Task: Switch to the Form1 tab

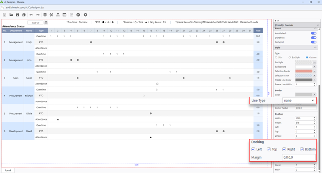Action: [7, 170]
